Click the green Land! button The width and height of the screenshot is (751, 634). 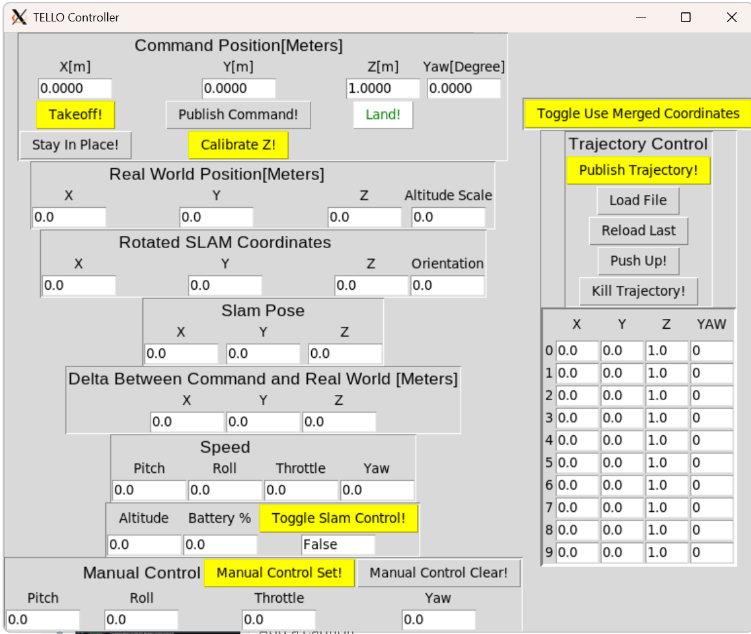click(x=383, y=114)
